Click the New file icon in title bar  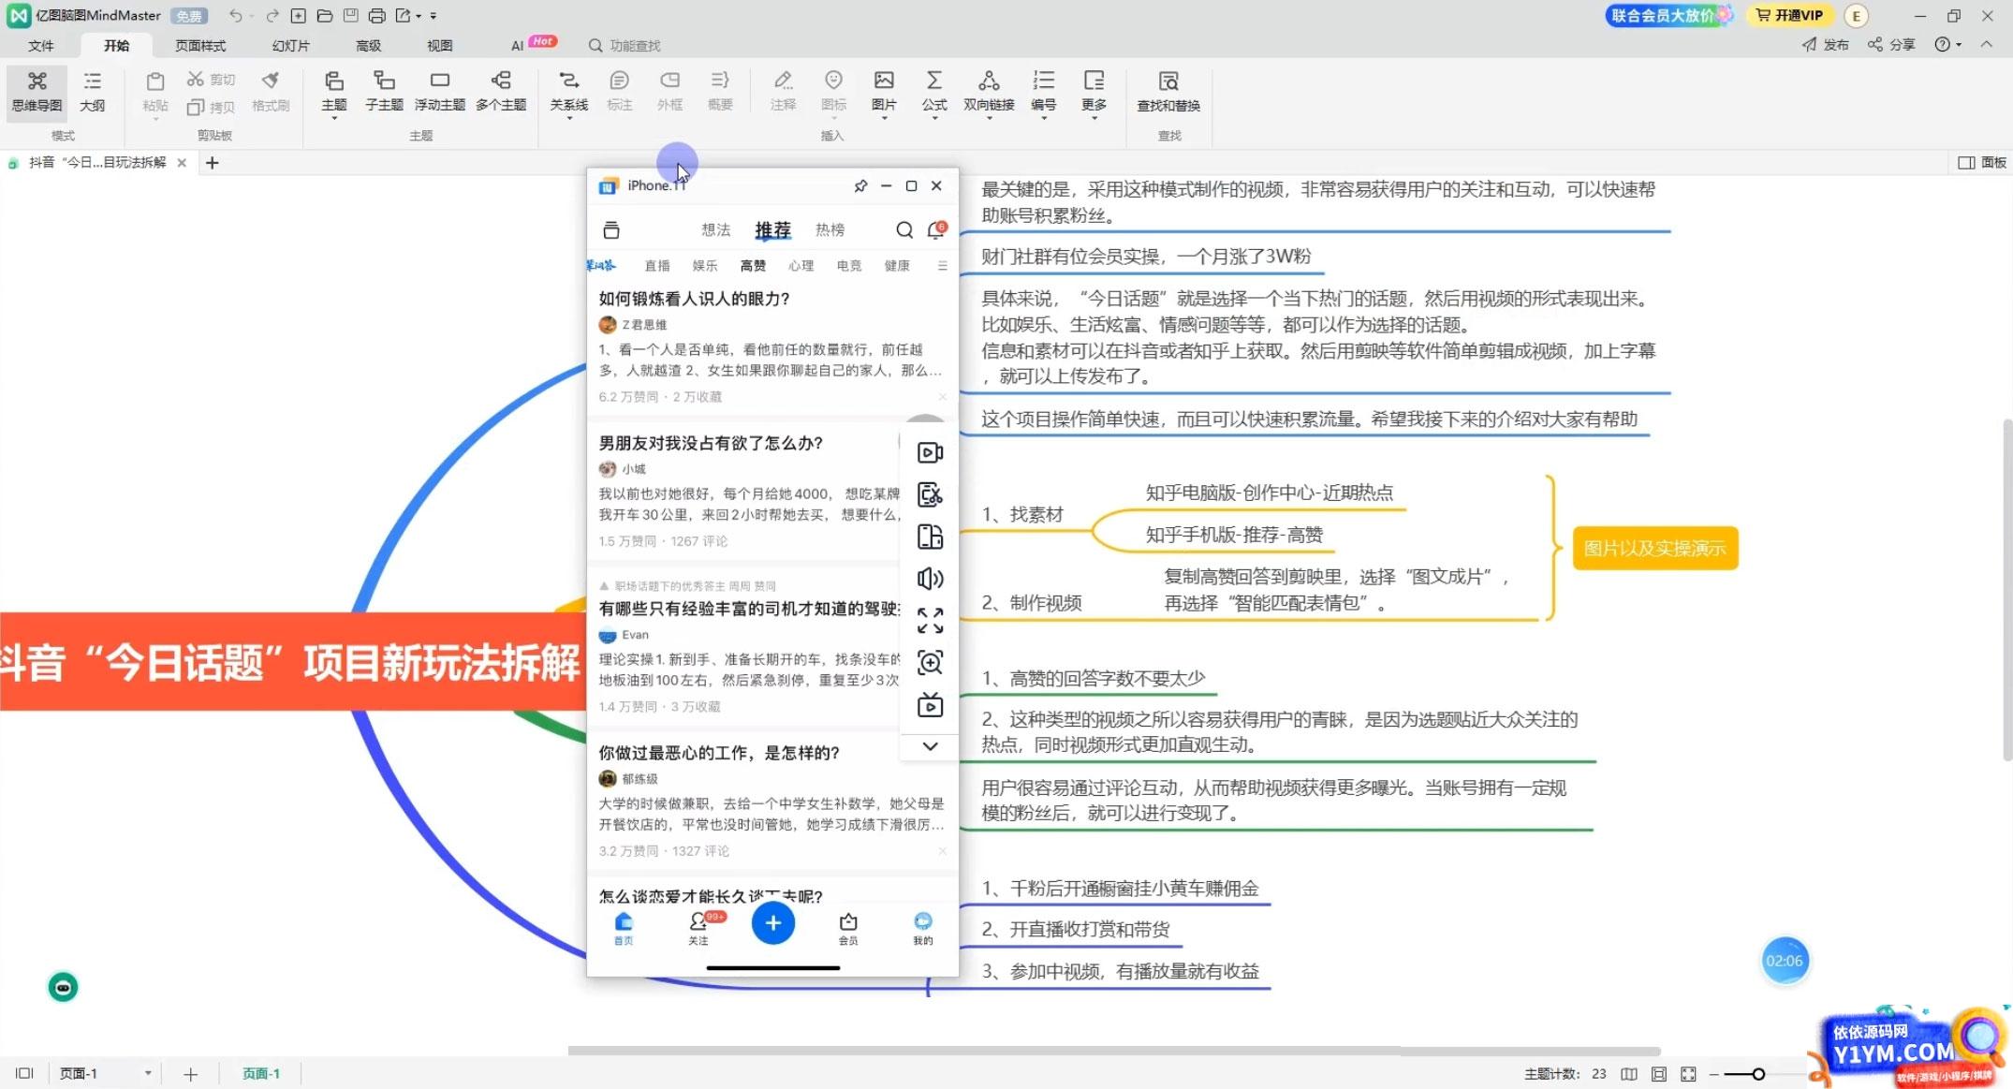[x=299, y=16]
